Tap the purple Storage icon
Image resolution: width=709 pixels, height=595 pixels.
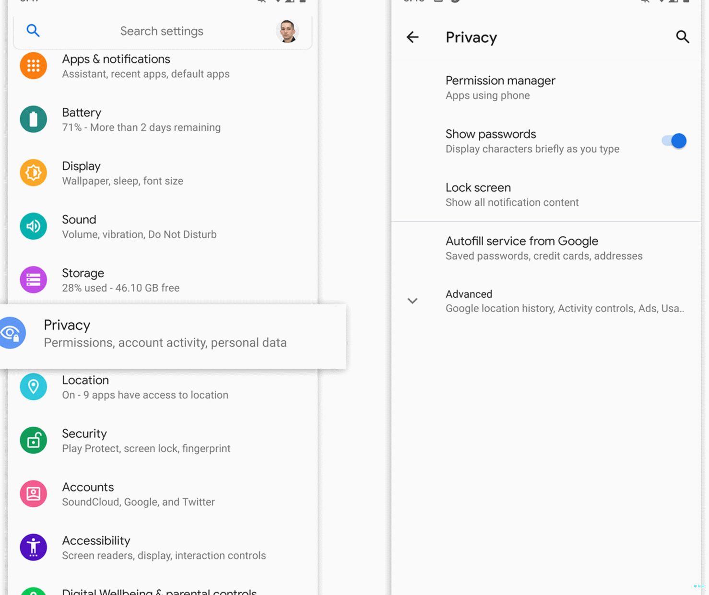click(x=33, y=280)
